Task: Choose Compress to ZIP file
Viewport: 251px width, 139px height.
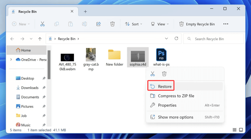Action: click(185, 96)
